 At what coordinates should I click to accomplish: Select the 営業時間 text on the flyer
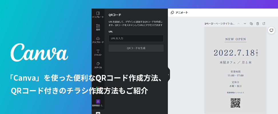pyautogui.click(x=235, y=72)
